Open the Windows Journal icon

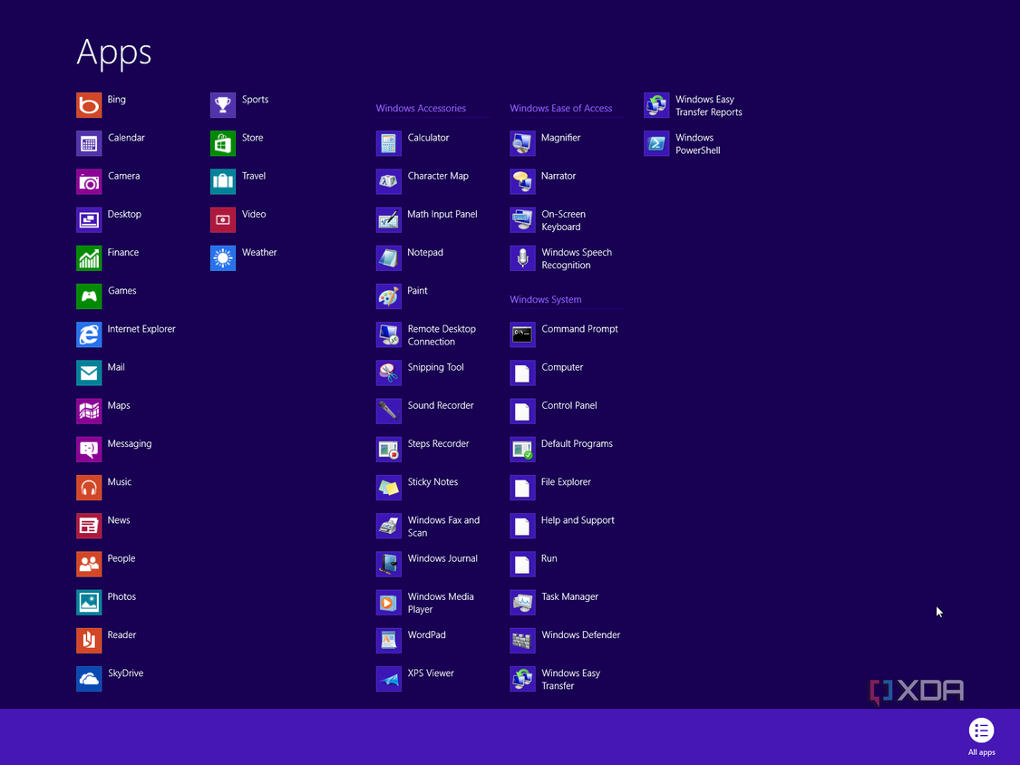point(388,565)
